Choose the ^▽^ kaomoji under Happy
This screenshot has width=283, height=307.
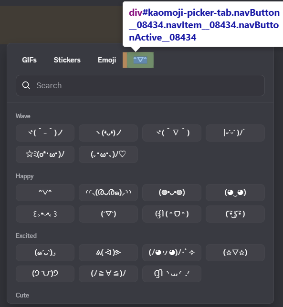45,193
